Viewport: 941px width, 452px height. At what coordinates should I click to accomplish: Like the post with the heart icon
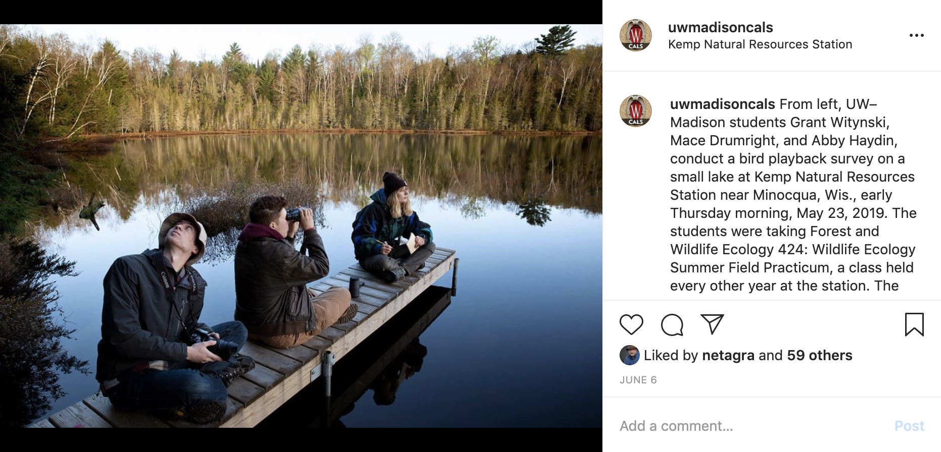tap(631, 324)
